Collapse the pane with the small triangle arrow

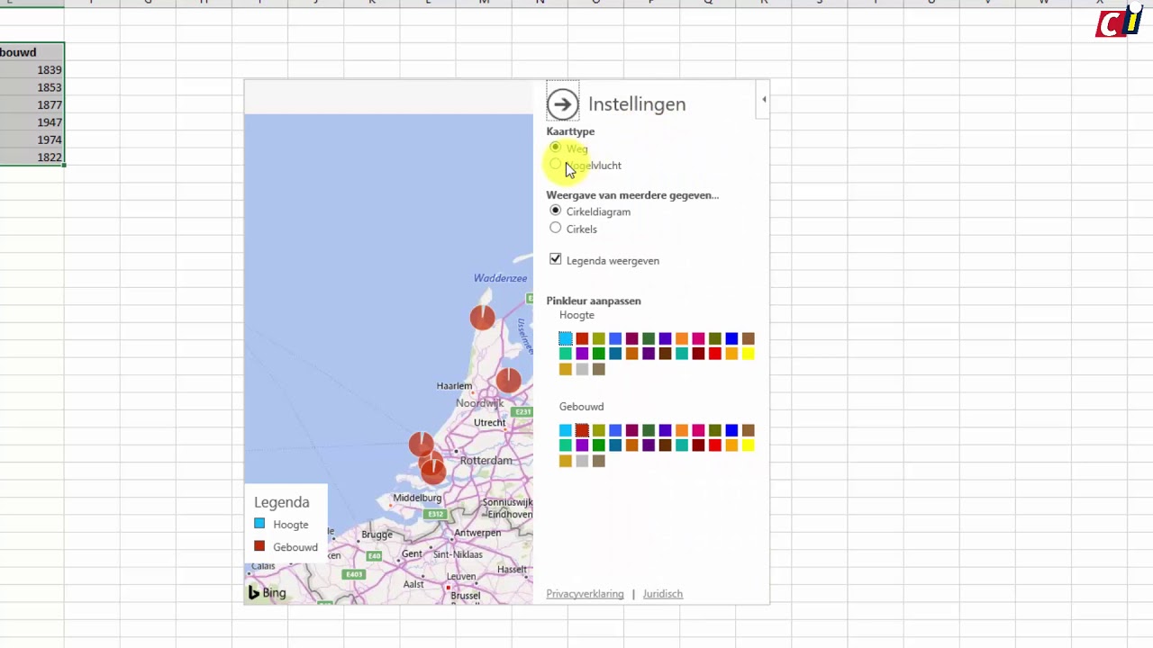(764, 100)
